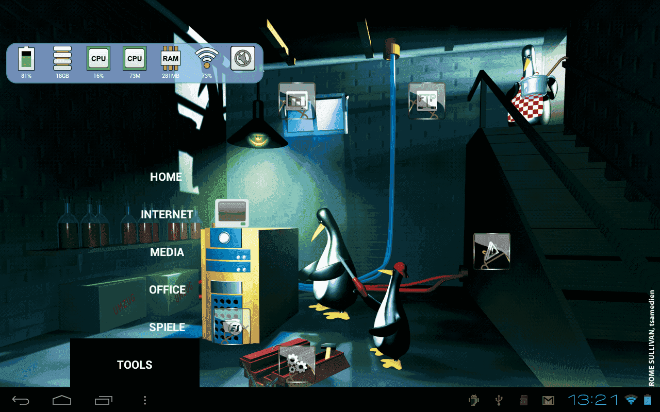Select the MEDIA menu category
Image resolution: width=660 pixels, height=412 pixels.
pos(167,252)
